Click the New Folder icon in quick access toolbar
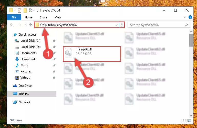This screenshot has height=128, width=197. [x=25, y=10]
